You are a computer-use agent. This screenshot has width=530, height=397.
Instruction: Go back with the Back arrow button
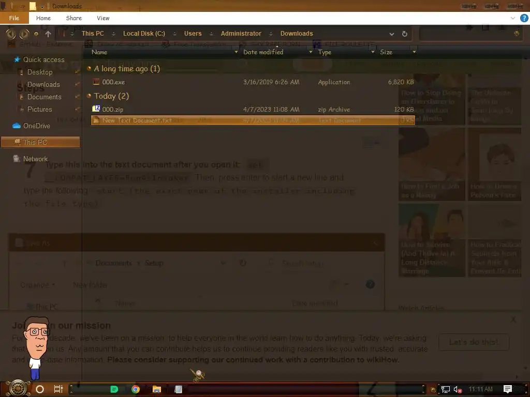click(11, 34)
